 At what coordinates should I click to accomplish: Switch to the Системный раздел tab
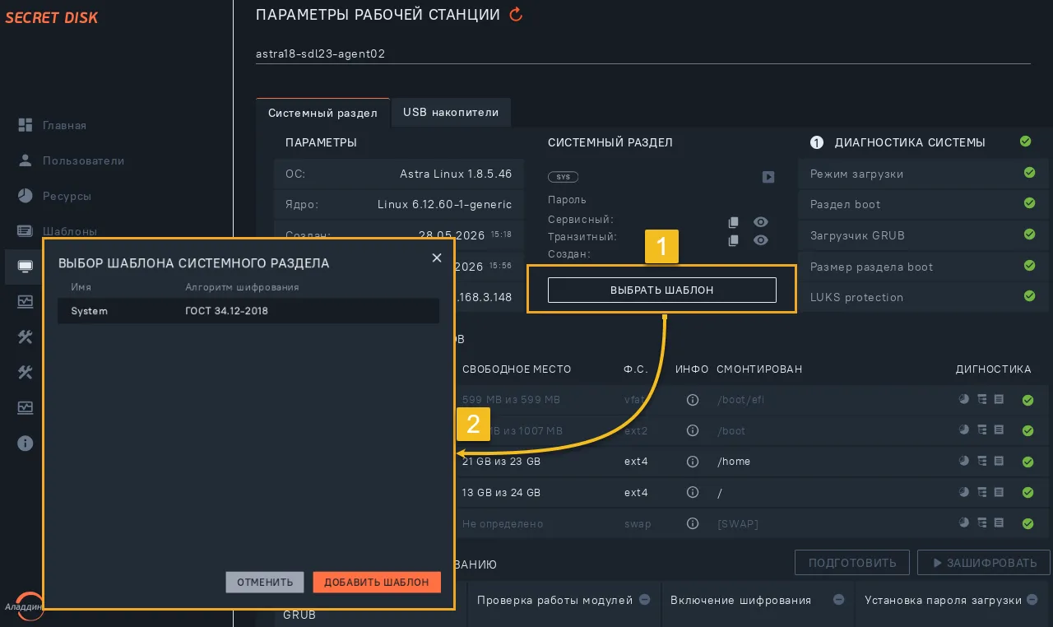pos(322,113)
